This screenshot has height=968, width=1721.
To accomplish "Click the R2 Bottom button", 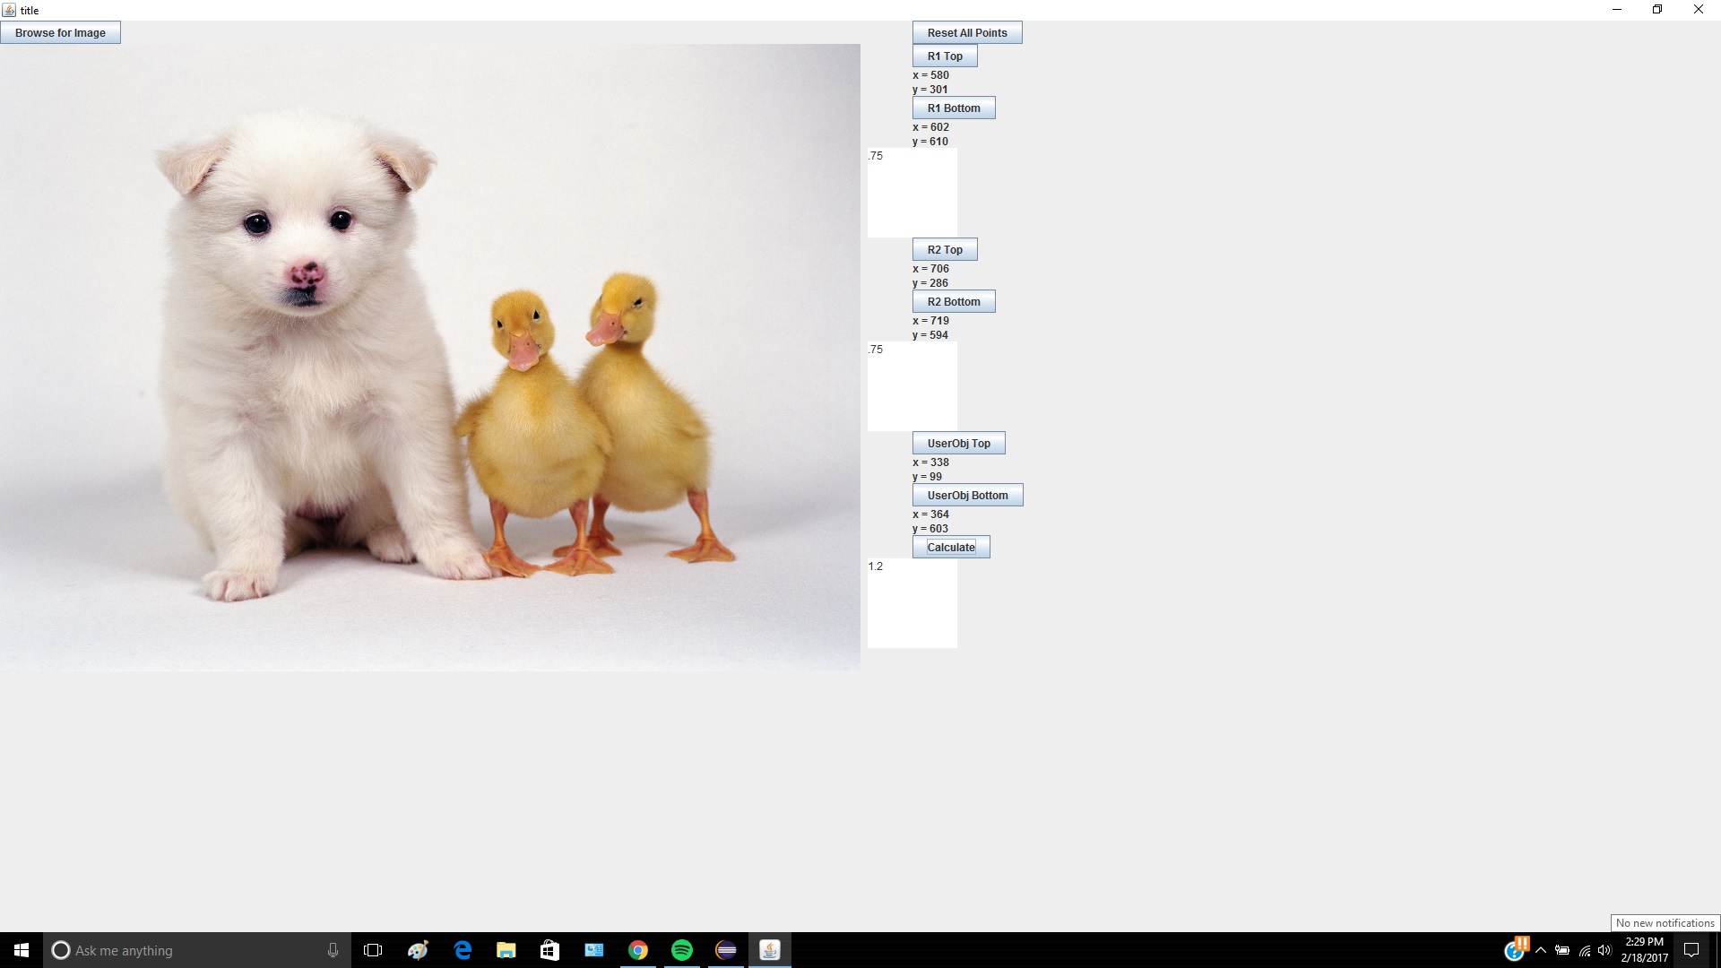I will [x=953, y=301].
